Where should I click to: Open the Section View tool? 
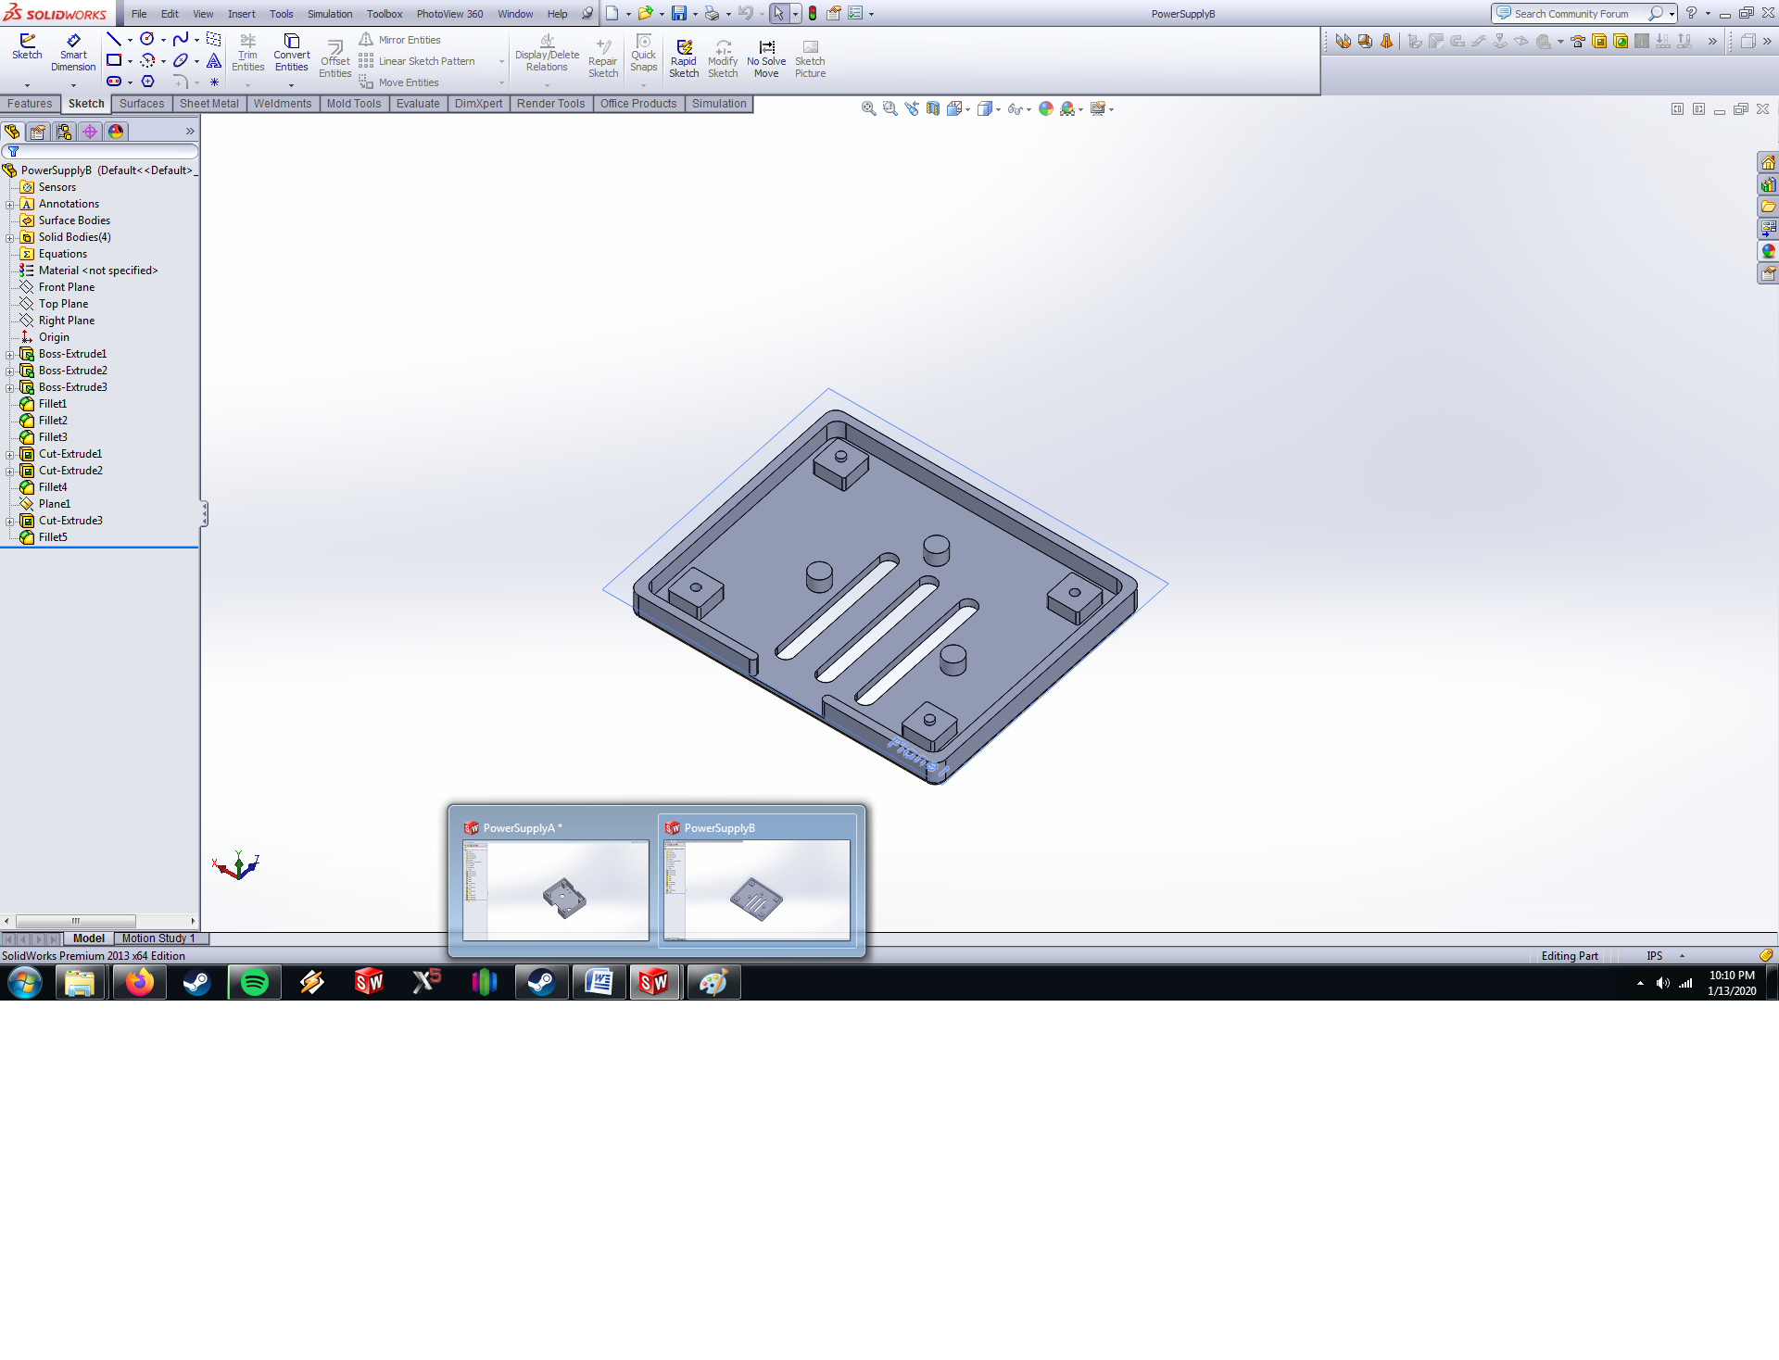point(933,108)
